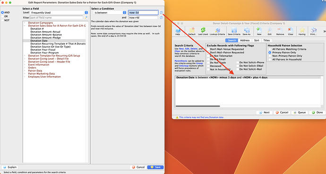Check the Deceased flag checkbox

coord(208,66)
